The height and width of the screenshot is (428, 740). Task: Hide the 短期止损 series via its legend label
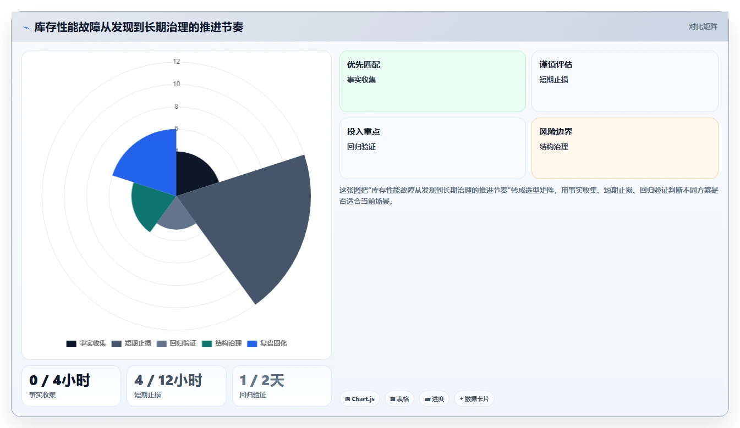click(x=138, y=343)
